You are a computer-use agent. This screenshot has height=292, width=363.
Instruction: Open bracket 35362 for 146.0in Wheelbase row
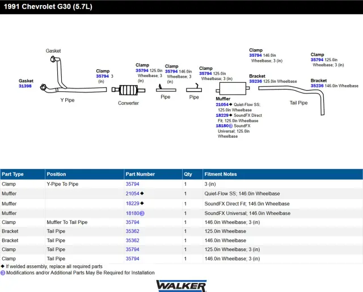click(132, 240)
